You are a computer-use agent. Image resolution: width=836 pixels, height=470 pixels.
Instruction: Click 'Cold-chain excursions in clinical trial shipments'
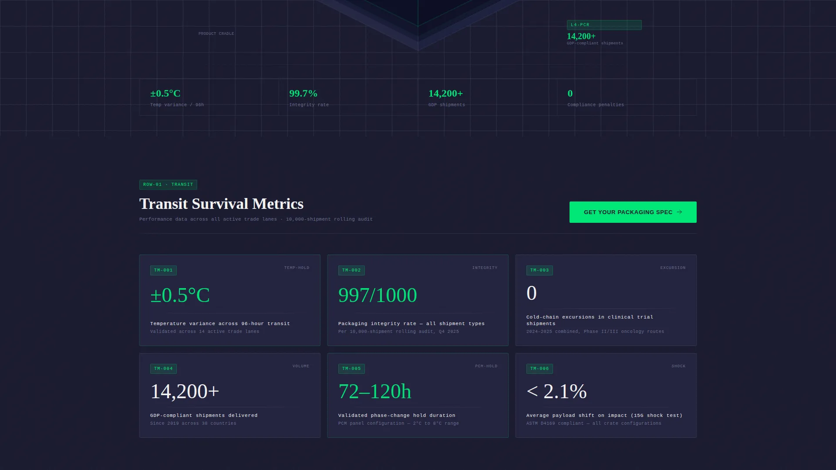pos(590,320)
